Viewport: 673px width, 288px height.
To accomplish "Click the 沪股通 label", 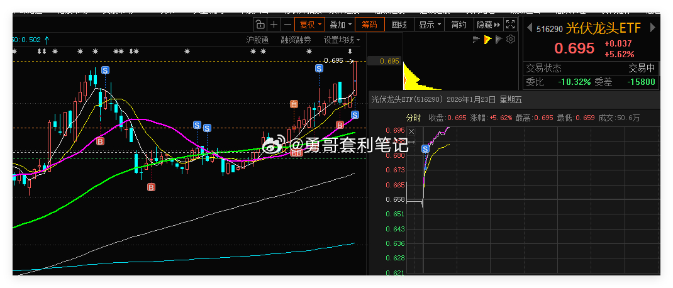I will click(257, 40).
